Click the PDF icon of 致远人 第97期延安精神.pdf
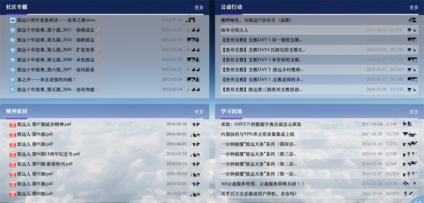The height and width of the screenshot is (203, 424). [13, 125]
